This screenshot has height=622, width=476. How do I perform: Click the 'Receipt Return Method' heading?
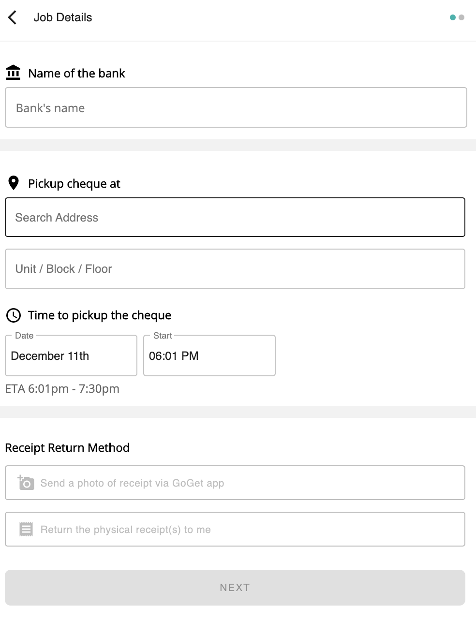[67, 448]
